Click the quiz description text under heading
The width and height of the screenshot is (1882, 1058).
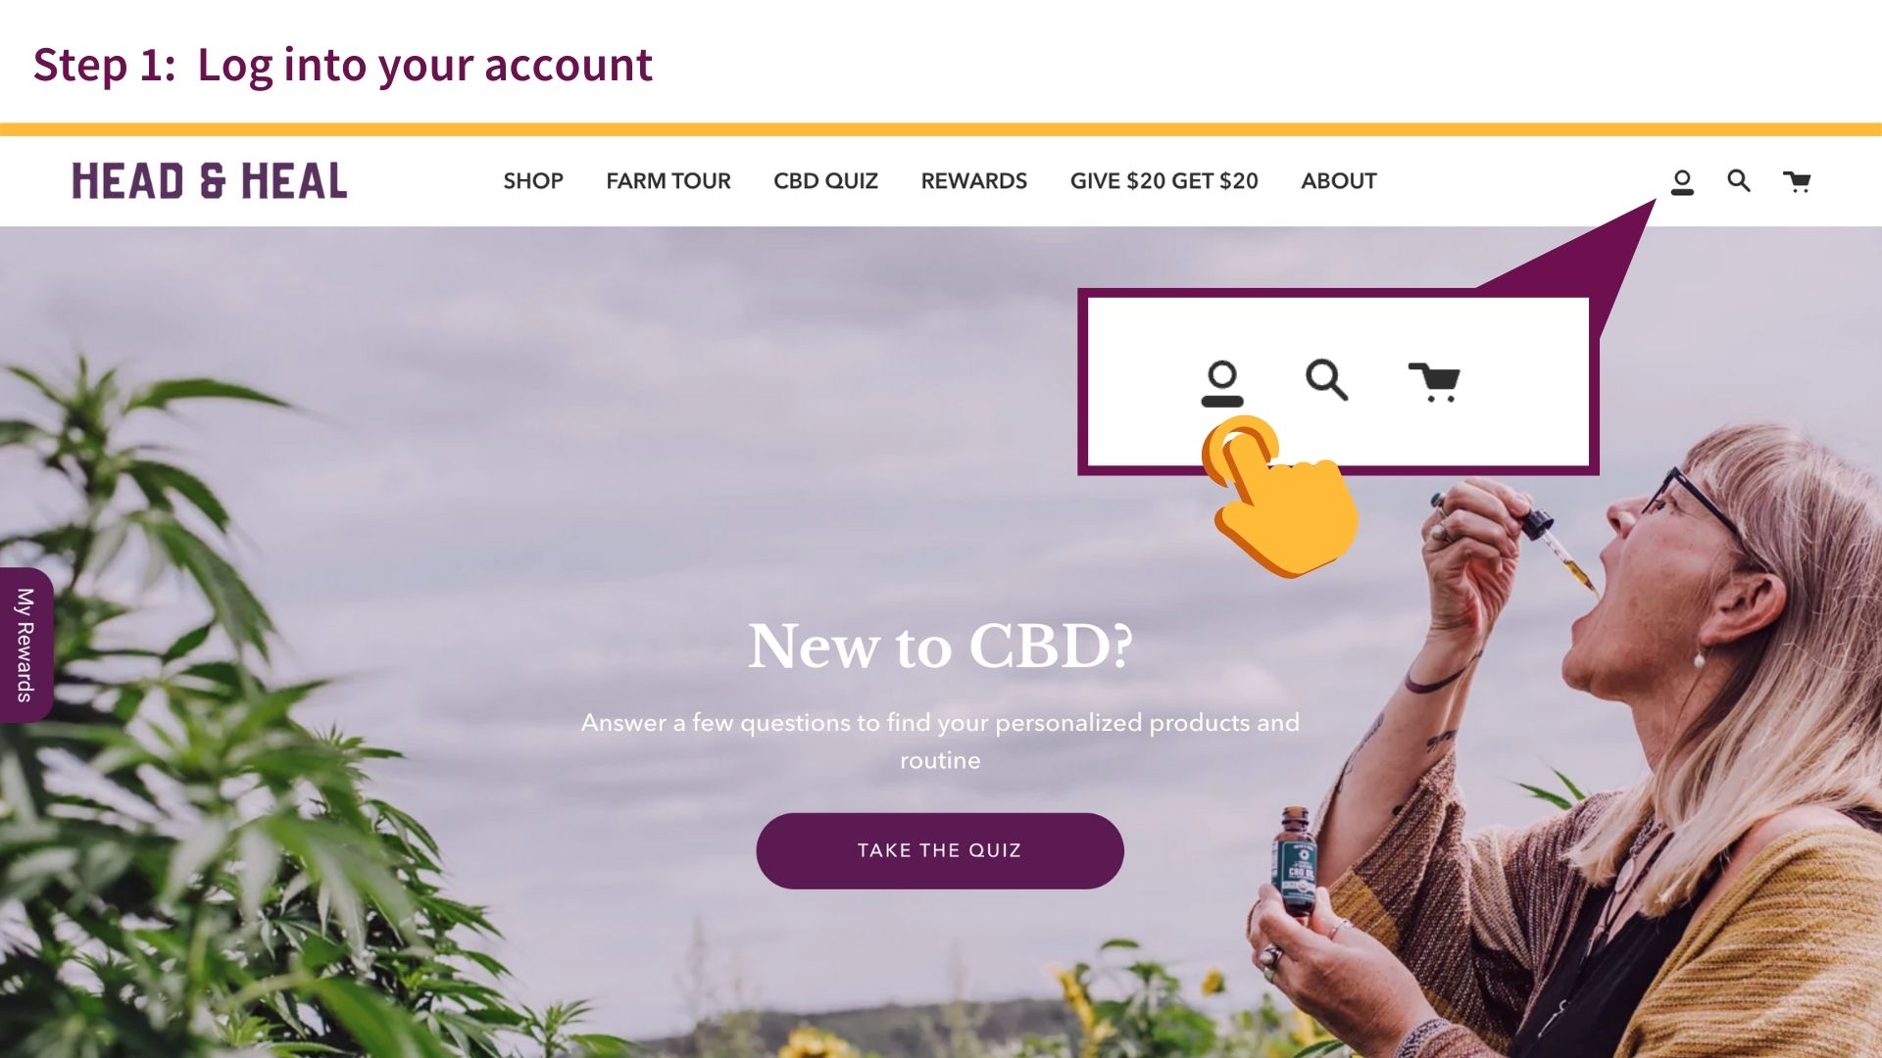[x=940, y=741]
